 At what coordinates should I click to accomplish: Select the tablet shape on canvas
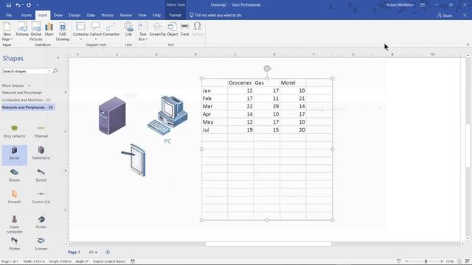[133, 160]
